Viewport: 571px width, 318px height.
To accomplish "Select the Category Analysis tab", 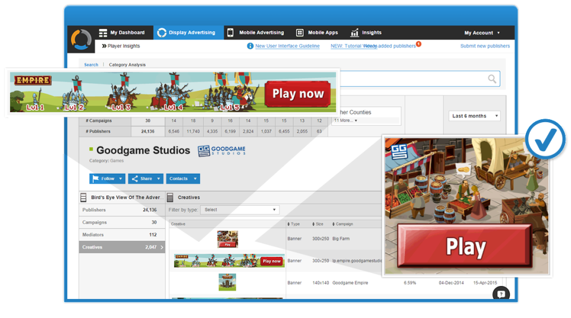I will 127,65.
